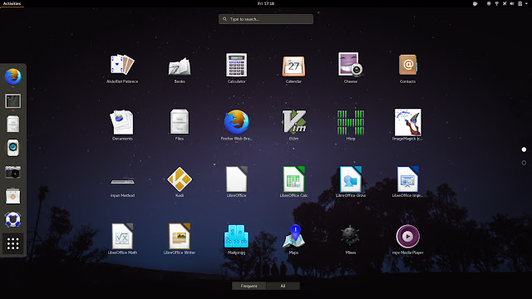This screenshot has width=532, height=299.
Task: Open the Maps app
Action: [293, 238]
